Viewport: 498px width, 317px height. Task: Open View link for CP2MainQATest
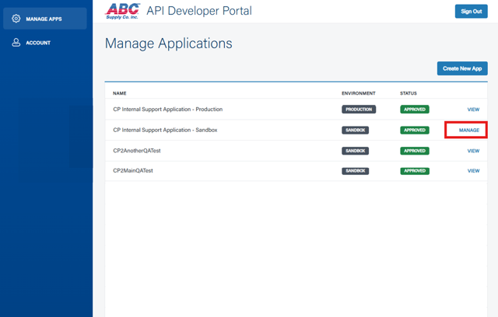pos(473,171)
